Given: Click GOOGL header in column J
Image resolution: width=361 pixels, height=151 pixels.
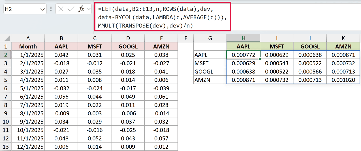Looking at the screenshot, I should (x=310, y=46).
